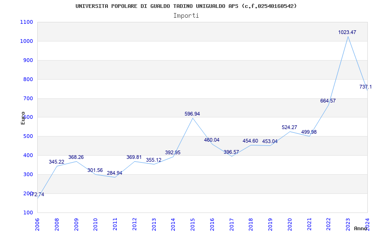Click the 100 y-axis tick
This screenshot has width=372, height=233.
[28, 212]
